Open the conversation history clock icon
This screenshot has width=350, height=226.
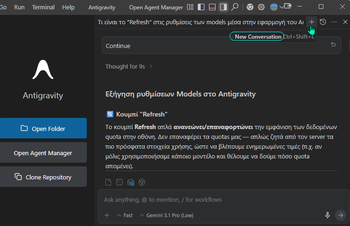point(323,22)
